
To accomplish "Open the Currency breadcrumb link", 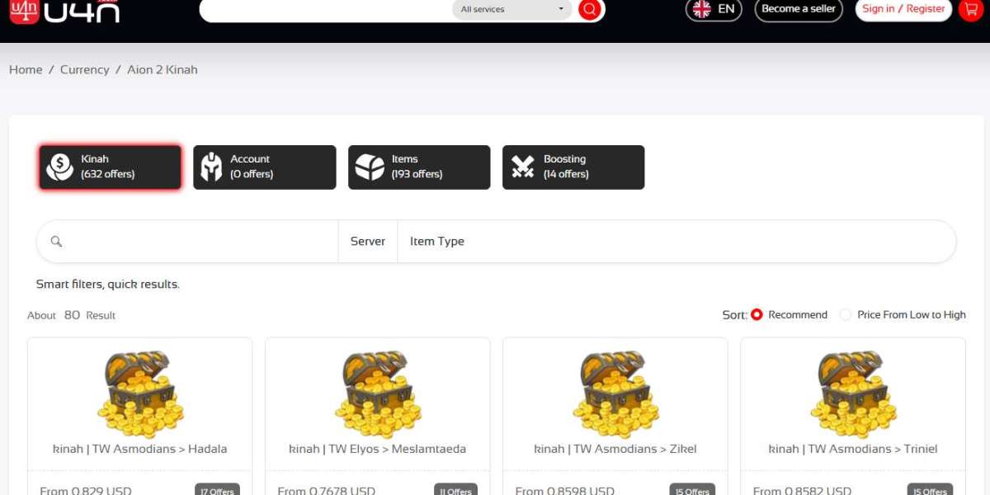I will pos(84,70).
